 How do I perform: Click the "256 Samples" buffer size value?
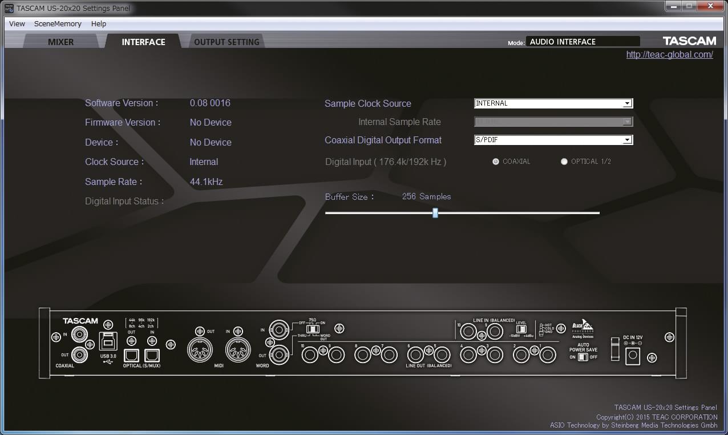[x=426, y=196]
